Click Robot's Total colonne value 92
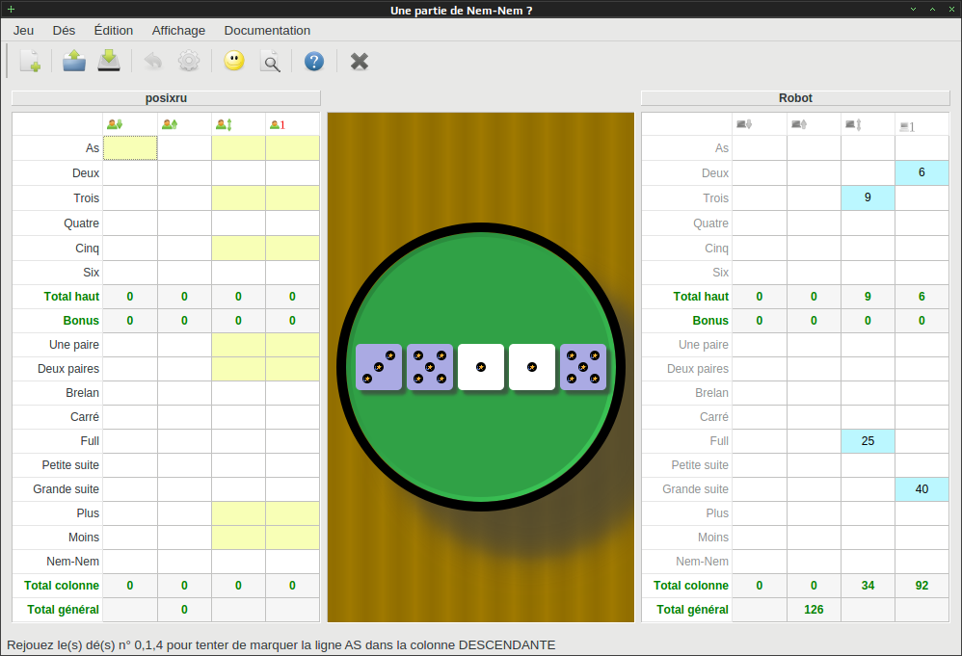 (x=922, y=586)
